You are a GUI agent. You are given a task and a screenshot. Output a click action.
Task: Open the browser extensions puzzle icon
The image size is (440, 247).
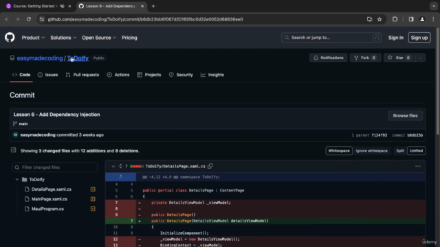[x=395, y=19]
